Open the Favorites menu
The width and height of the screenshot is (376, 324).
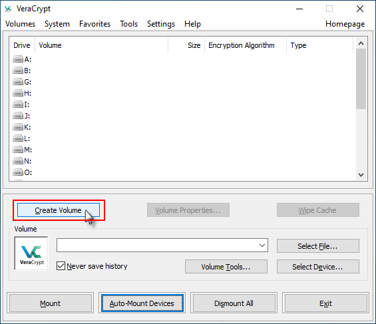94,24
